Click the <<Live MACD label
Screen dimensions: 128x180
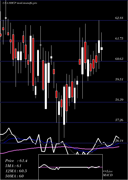[108, 173]
